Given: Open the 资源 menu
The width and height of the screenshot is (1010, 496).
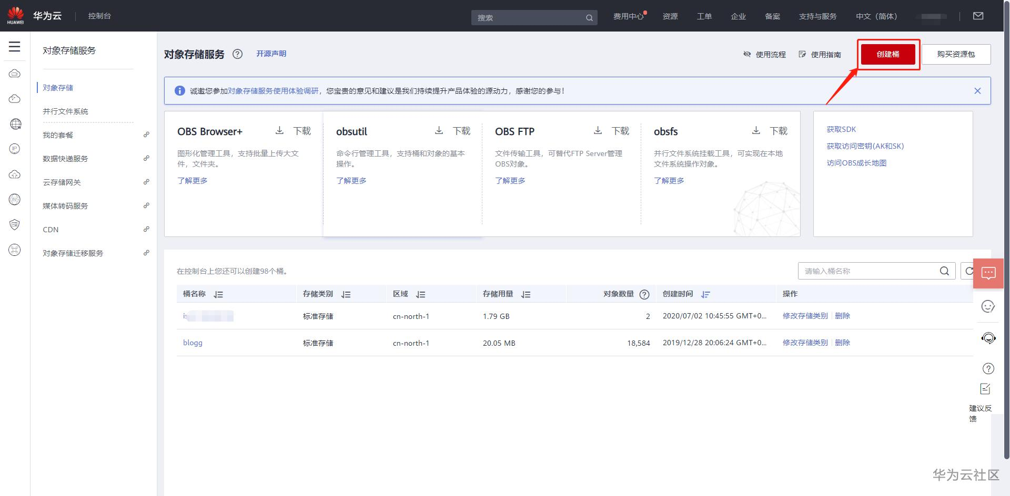Looking at the screenshot, I should (x=670, y=16).
